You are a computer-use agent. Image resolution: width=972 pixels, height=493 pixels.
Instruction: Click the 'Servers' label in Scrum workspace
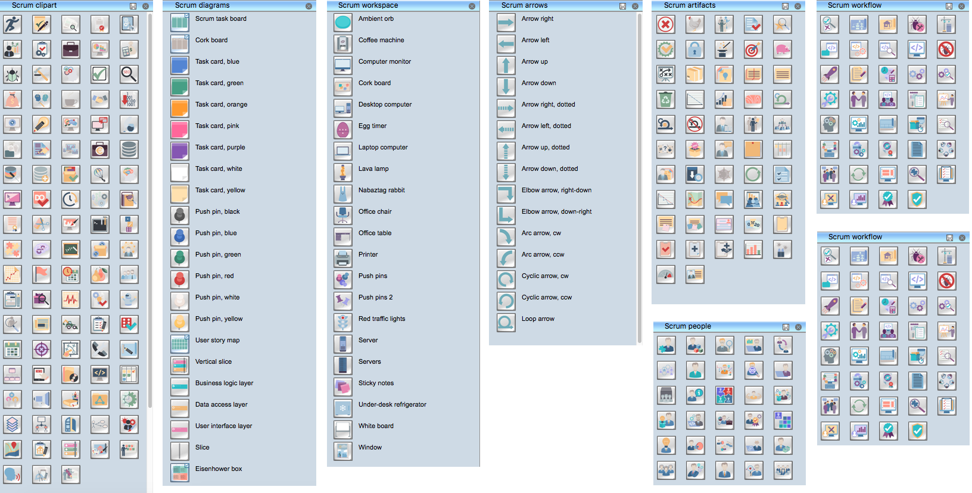click(369, 362)
